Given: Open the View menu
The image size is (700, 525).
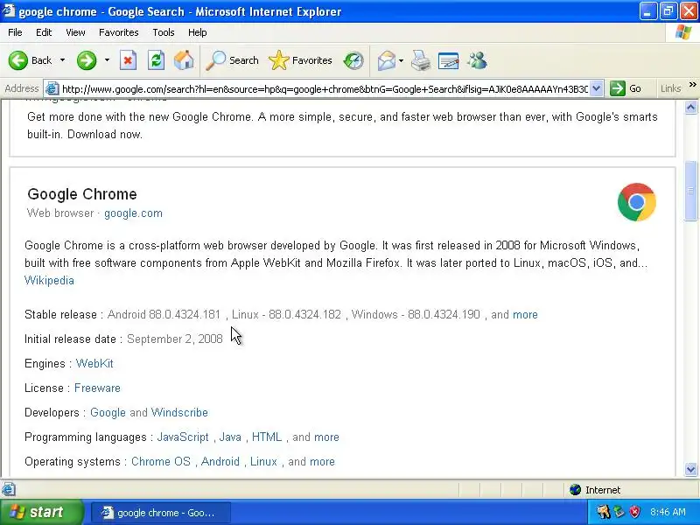Looking at the screenshot, I should [75, 32].
